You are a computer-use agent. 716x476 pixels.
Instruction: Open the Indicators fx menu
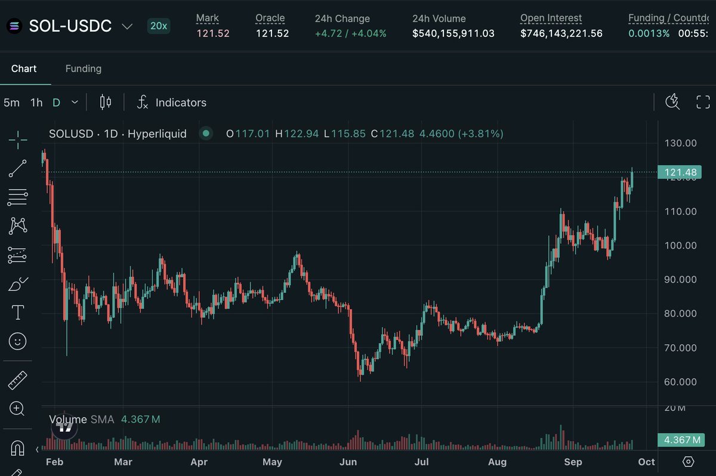(x=172, y=103)
